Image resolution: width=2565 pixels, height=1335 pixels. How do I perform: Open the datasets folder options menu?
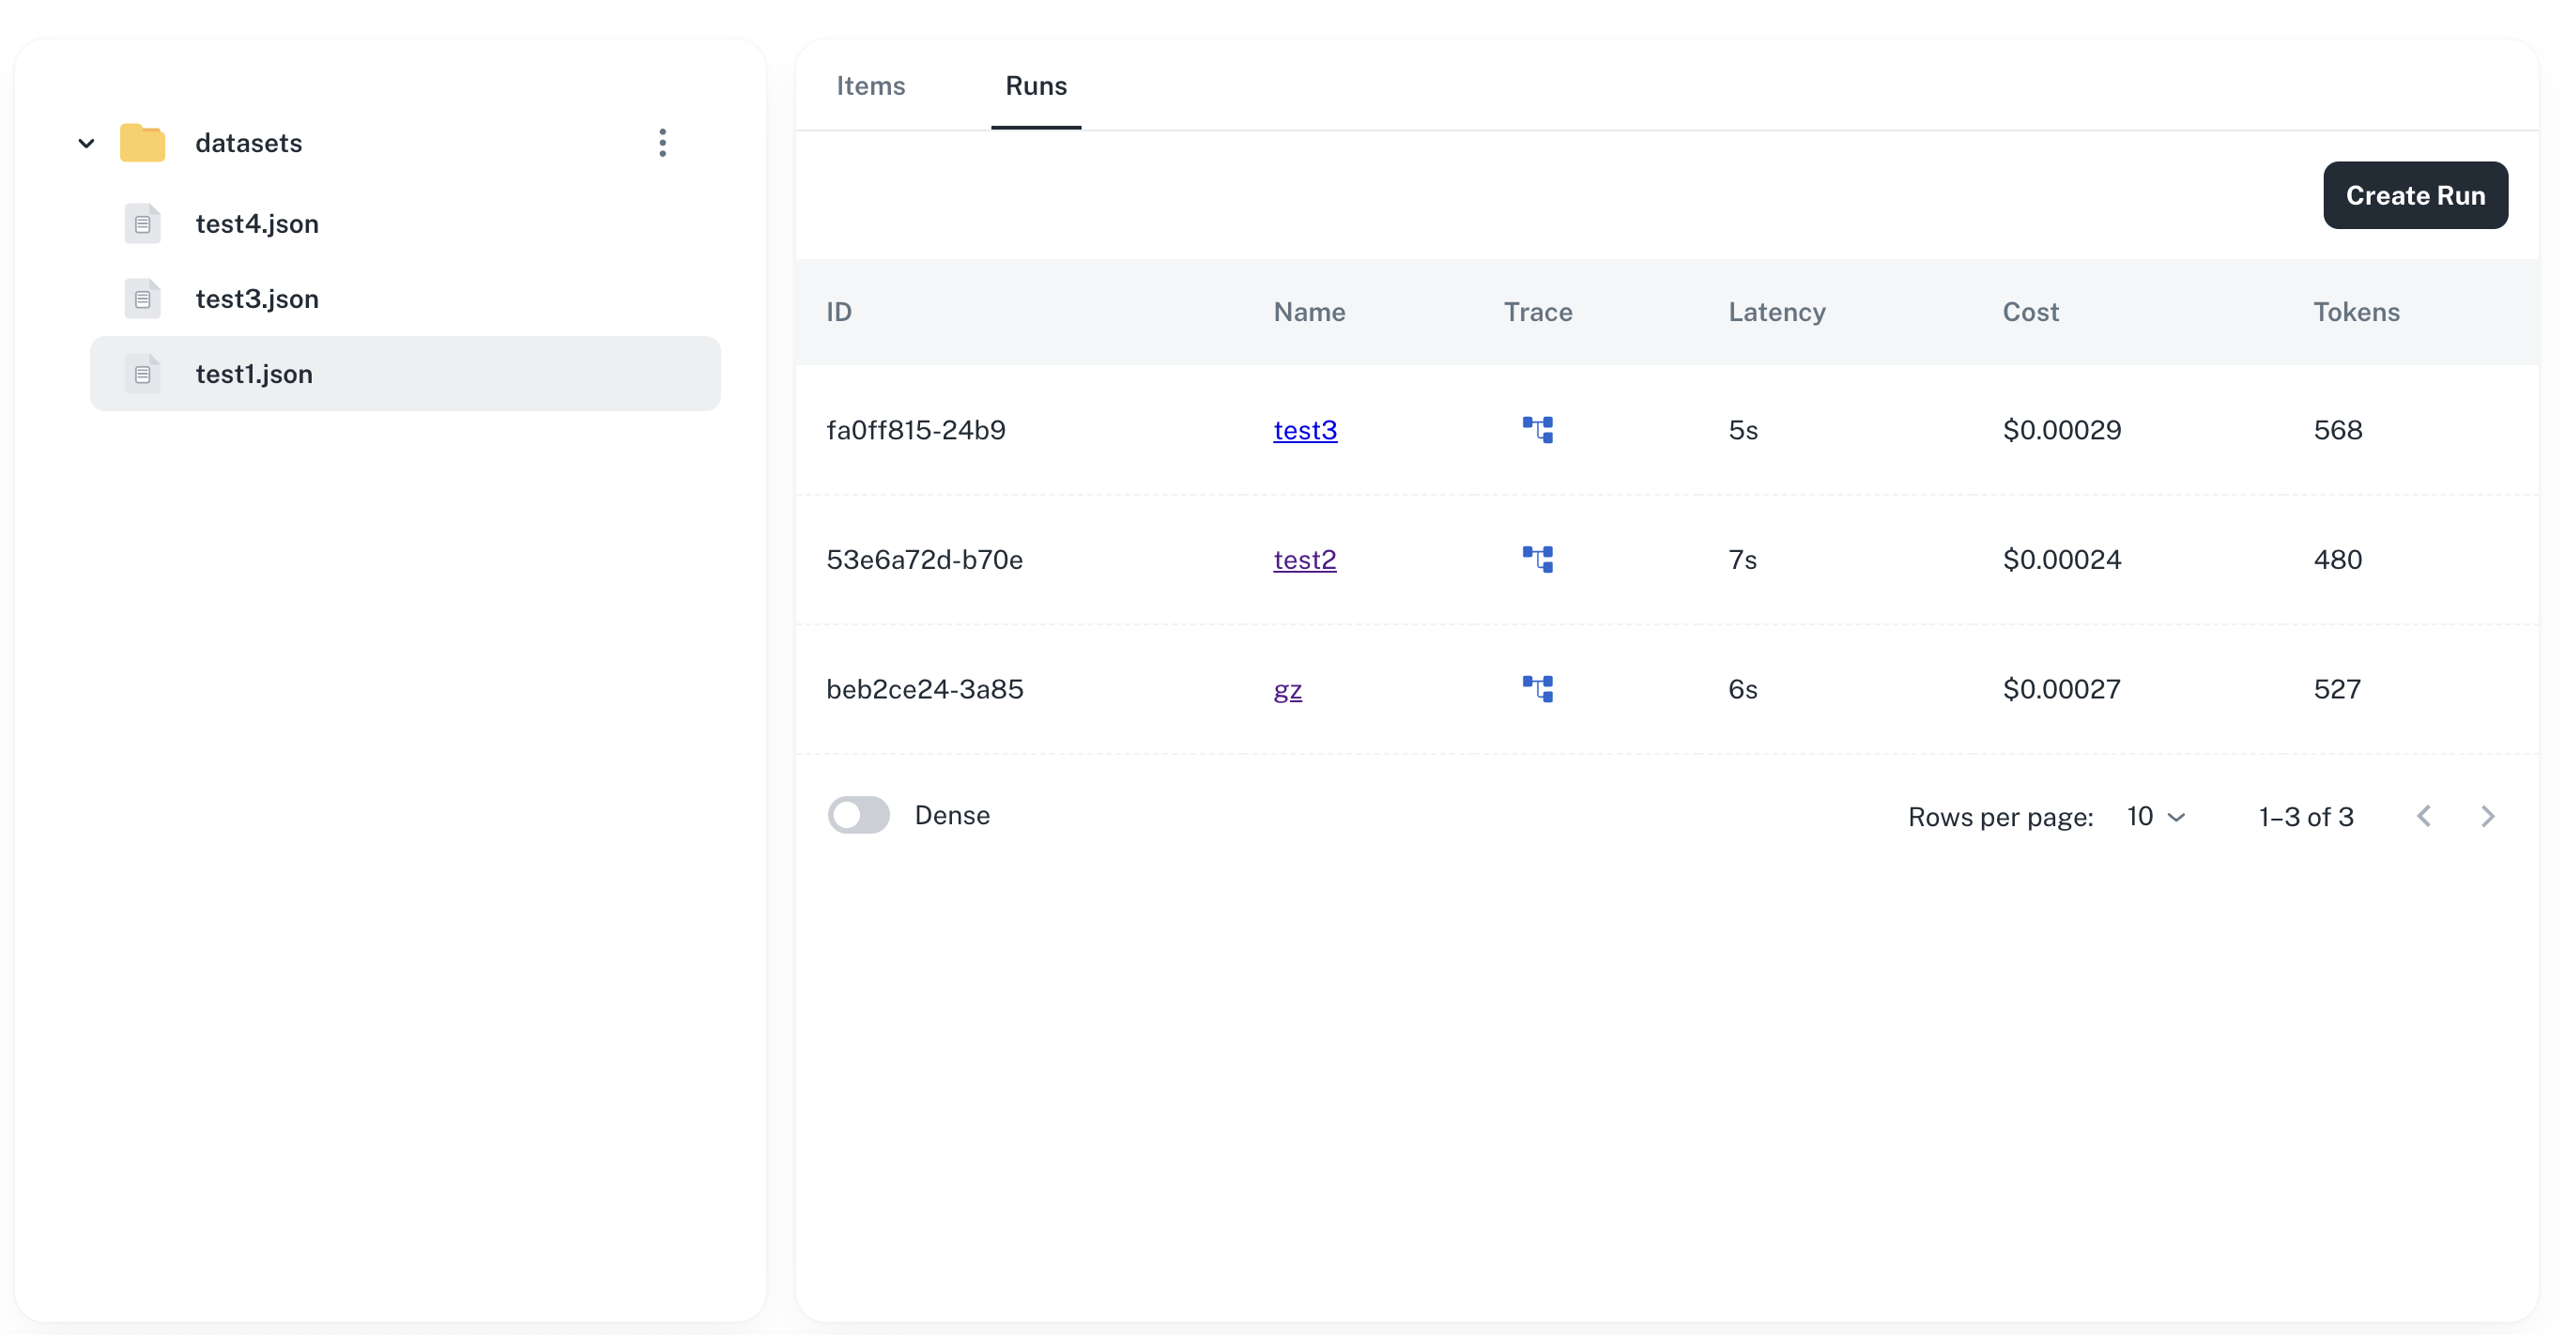pos(662,143)
